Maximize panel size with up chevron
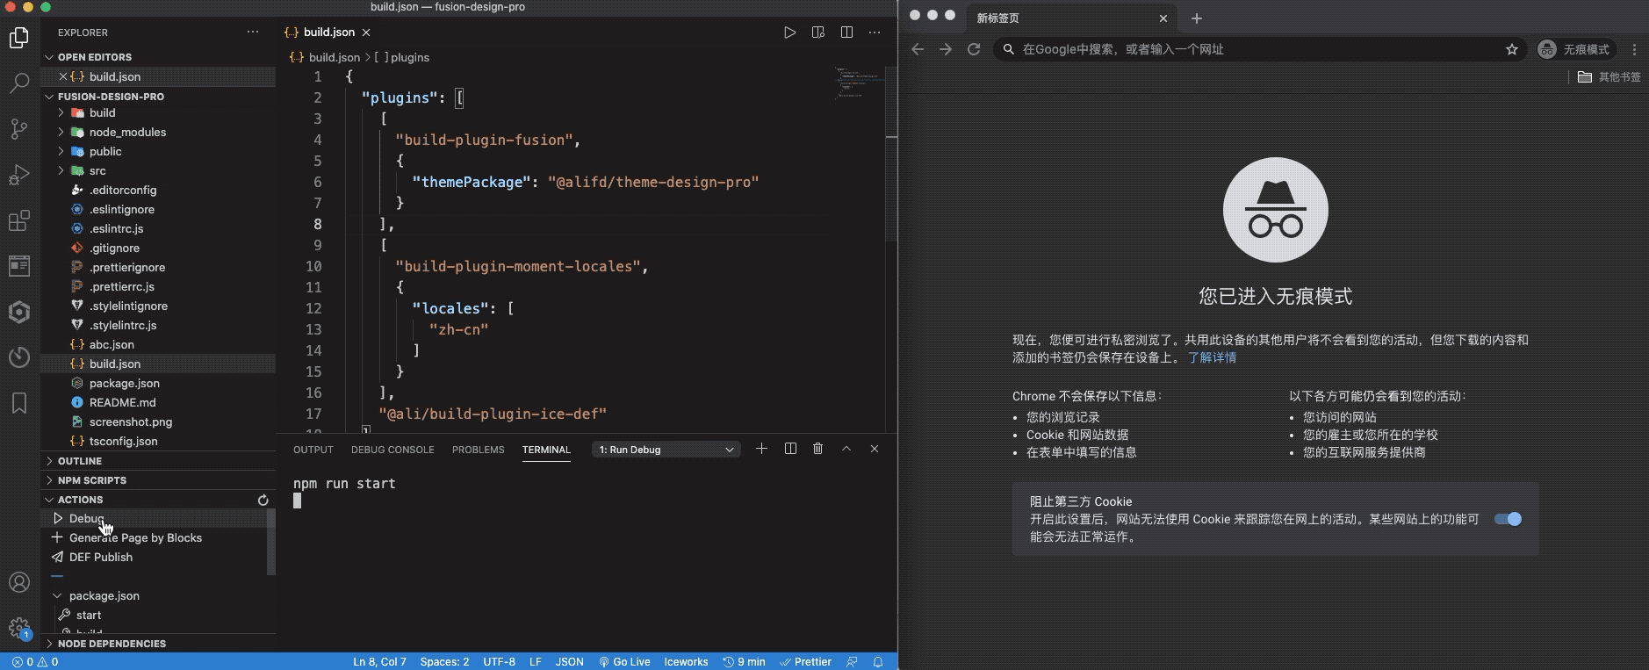The image size is (1649, 670). [x=846, y=449]
